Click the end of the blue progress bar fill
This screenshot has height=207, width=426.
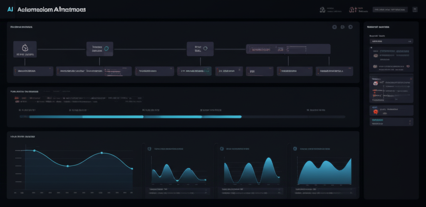[241, 117]
